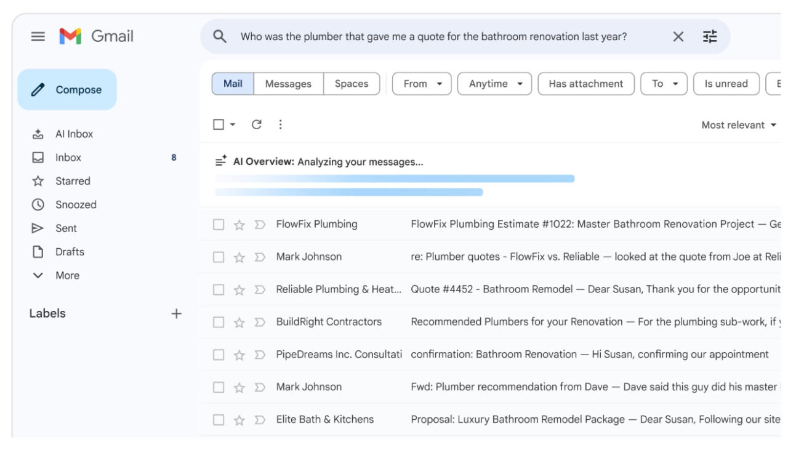Switch to the Spaces tab

(351, 83)
